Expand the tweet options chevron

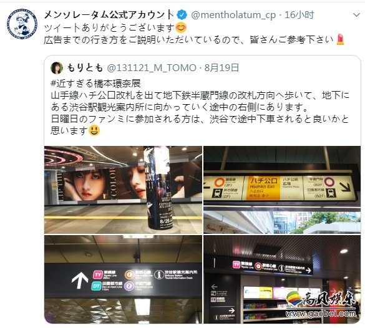(x=356, y=15)
